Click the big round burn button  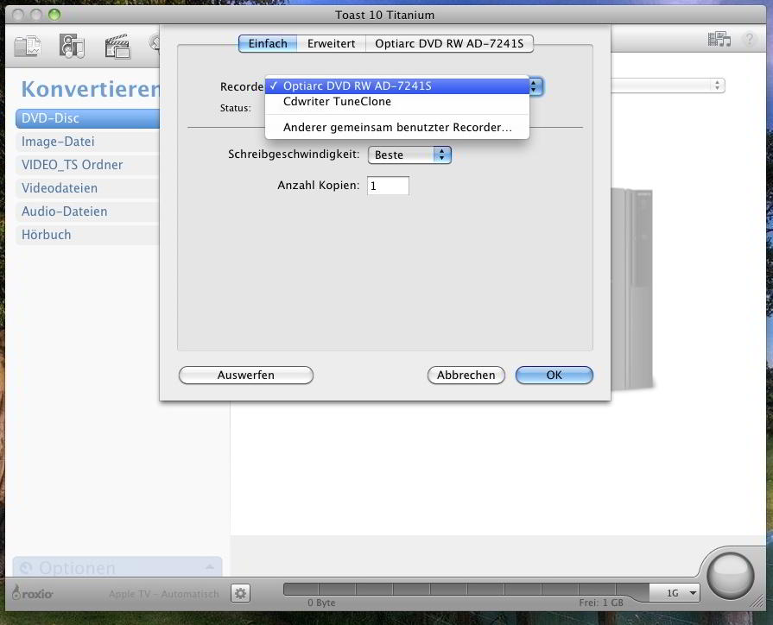point(730,576)
